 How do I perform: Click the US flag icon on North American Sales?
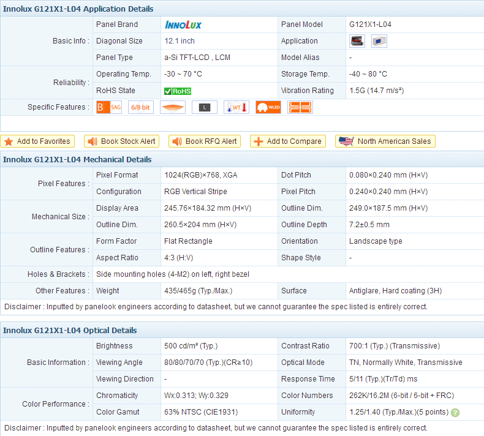pos(346,141)
